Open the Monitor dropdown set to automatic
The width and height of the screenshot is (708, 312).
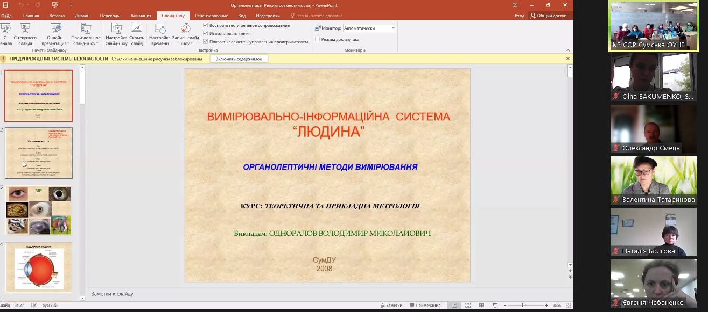pyautogui.click(x=369, y=28)
